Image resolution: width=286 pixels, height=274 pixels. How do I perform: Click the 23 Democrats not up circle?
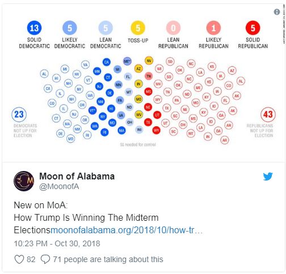19,114
